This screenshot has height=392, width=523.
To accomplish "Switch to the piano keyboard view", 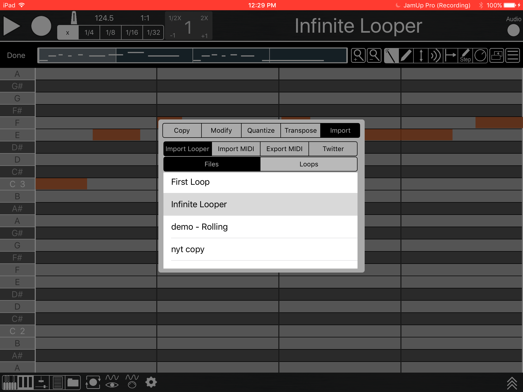I will (10, 382).
